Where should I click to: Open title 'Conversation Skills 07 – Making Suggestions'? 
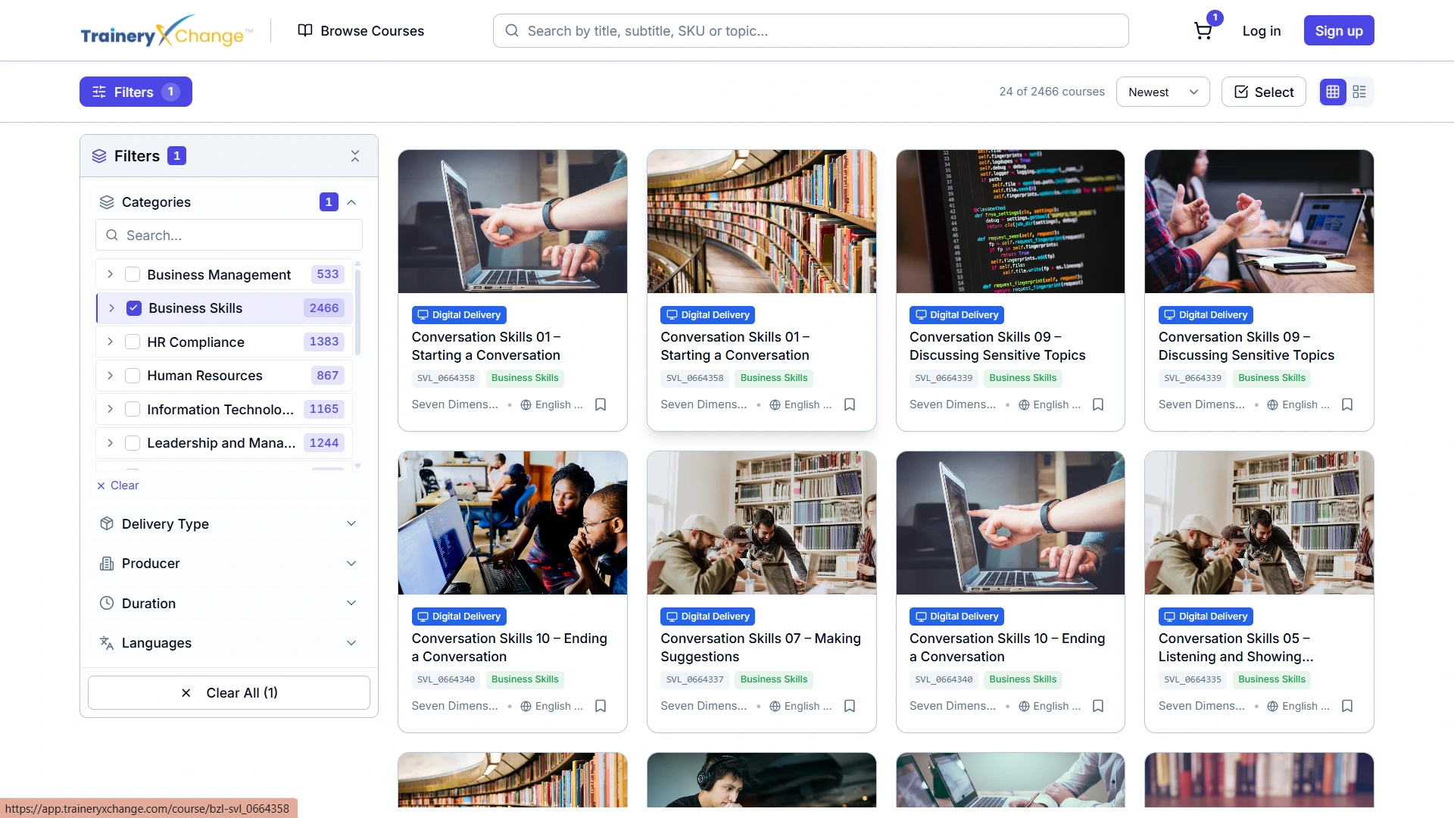tap(760, 648)
